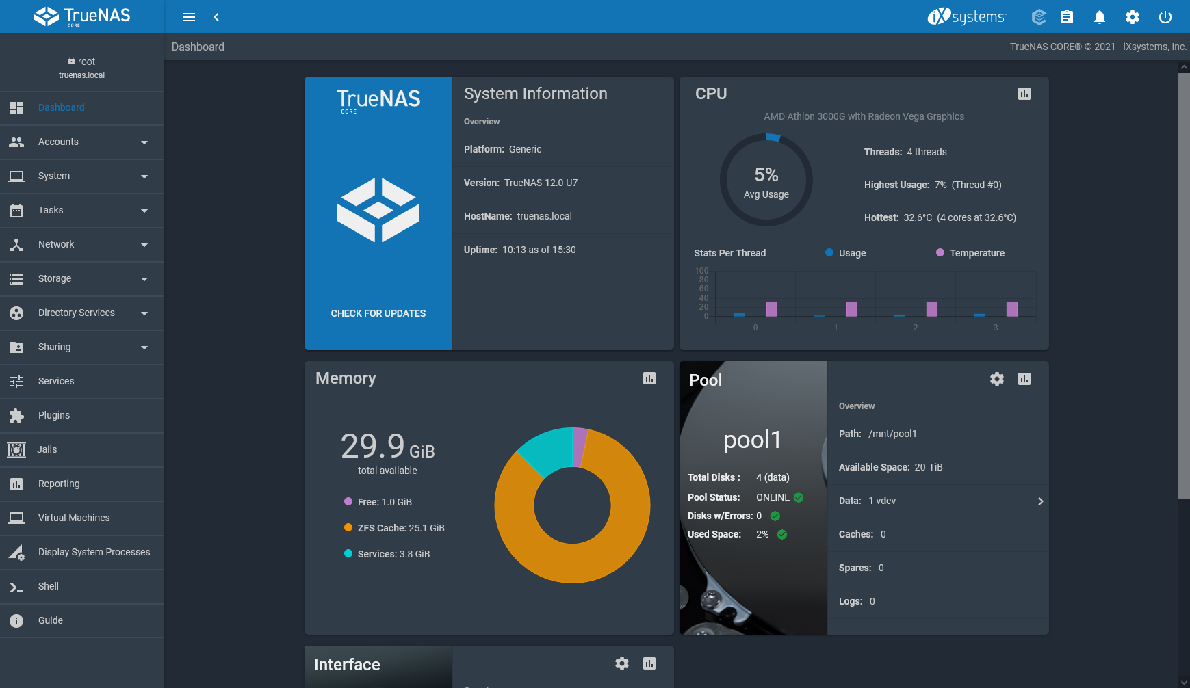
Task: Click the Dashboard grid icon in sidebar
Action: [16, 108]
